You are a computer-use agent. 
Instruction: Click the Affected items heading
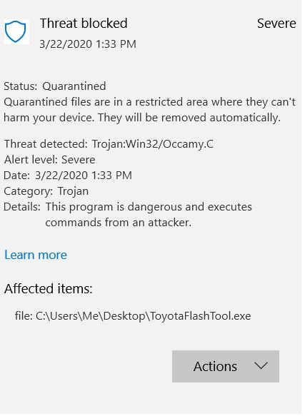(49, 290)
